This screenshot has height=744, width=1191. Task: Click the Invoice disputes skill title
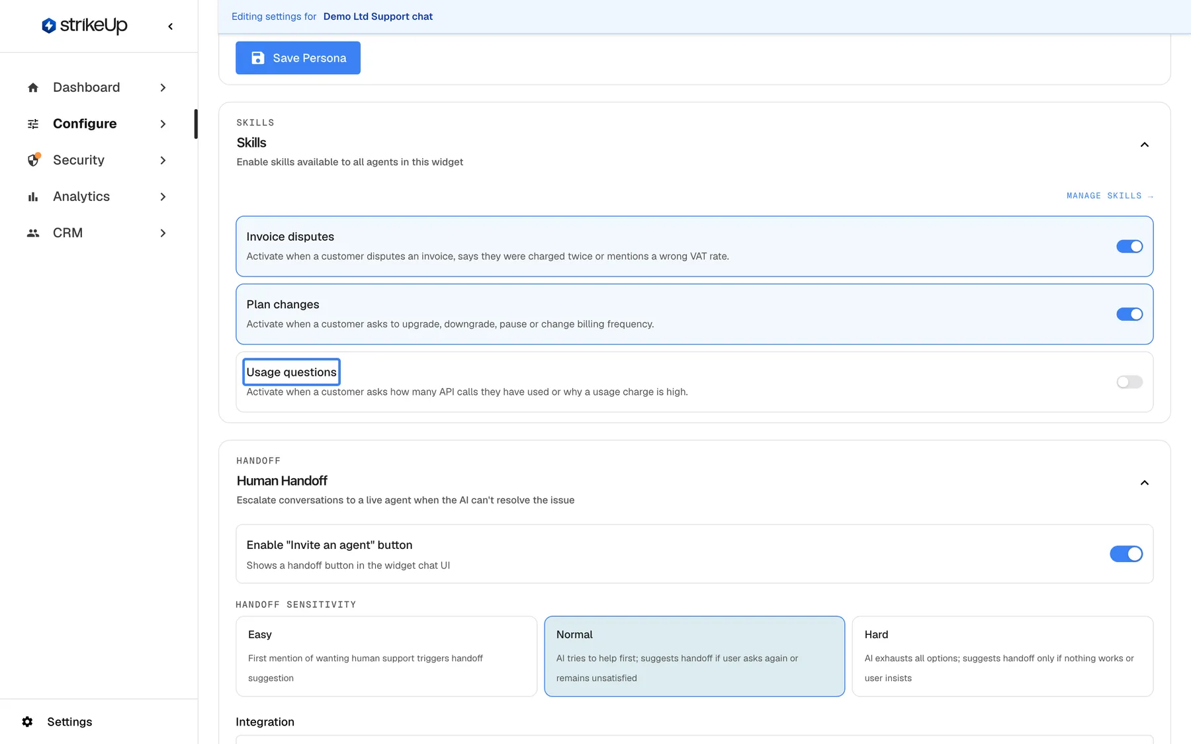point(290,237)
